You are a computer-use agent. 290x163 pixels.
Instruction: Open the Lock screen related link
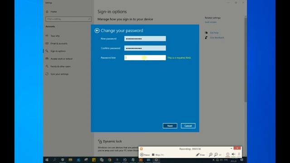210,22
